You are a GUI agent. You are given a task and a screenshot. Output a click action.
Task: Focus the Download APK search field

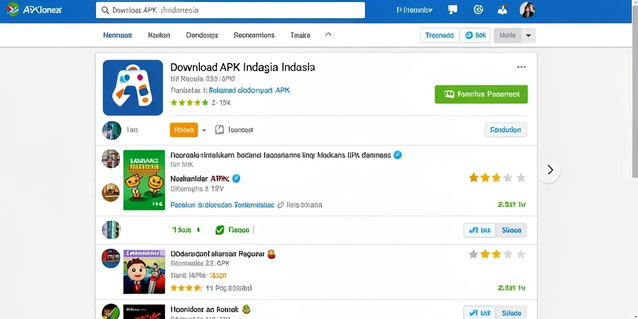click(231, 10)
